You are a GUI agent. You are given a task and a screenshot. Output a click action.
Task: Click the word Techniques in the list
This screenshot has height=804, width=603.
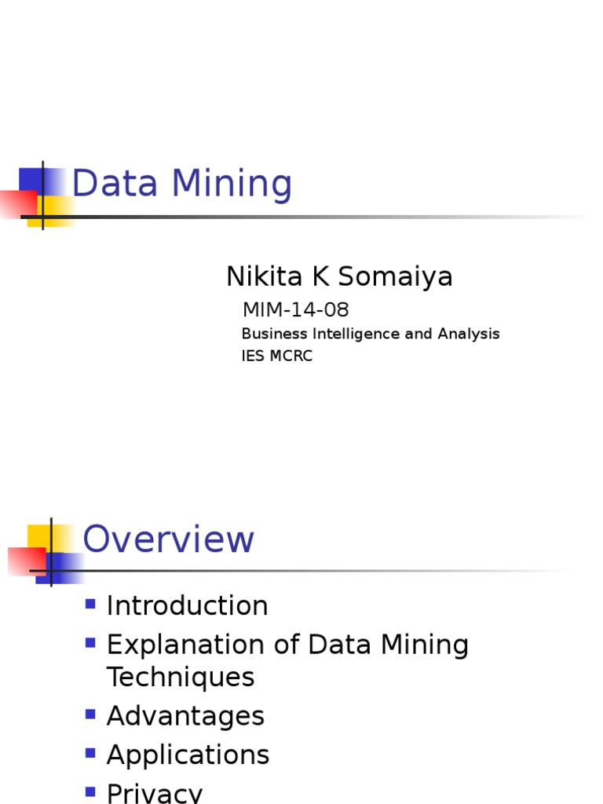coord(181,677)
